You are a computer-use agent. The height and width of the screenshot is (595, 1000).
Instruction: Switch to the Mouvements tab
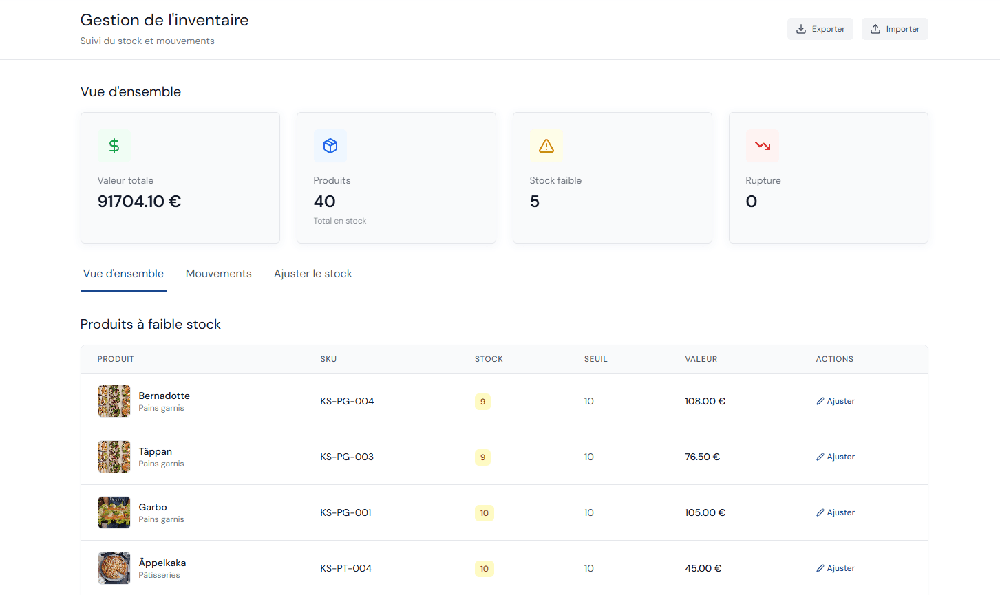(219, 274)
